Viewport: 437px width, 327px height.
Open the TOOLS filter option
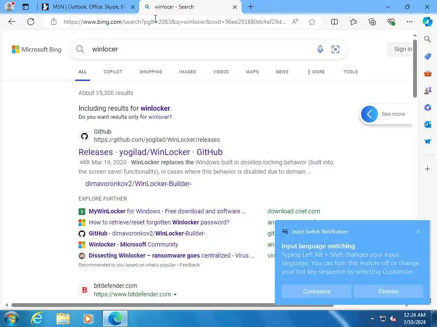click(351, 72)
